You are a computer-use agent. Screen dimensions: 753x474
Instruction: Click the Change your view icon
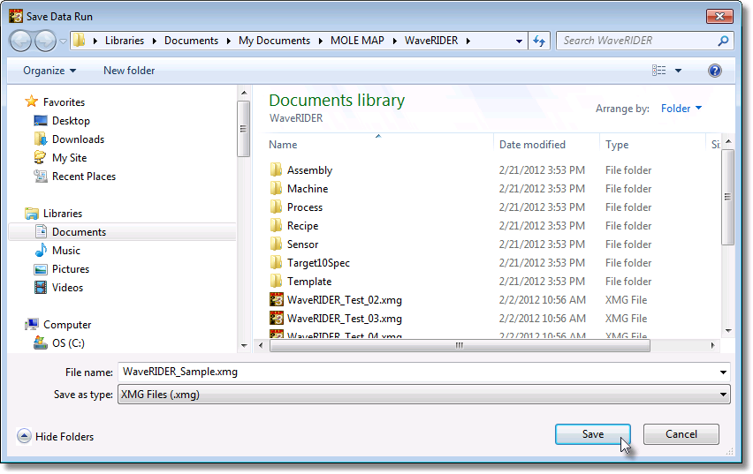tap(659, 71)
